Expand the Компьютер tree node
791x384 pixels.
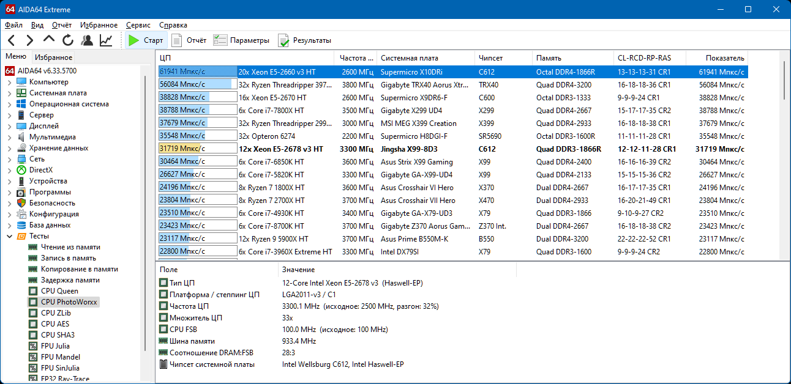pos(9,82)
